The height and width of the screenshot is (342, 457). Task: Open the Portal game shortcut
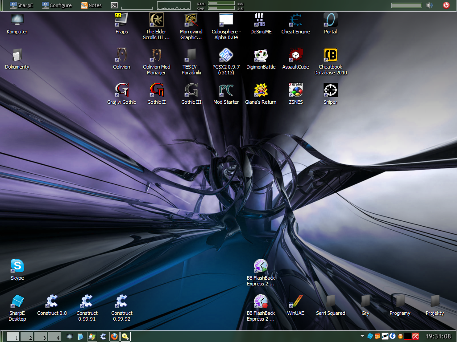click(330, 20)
